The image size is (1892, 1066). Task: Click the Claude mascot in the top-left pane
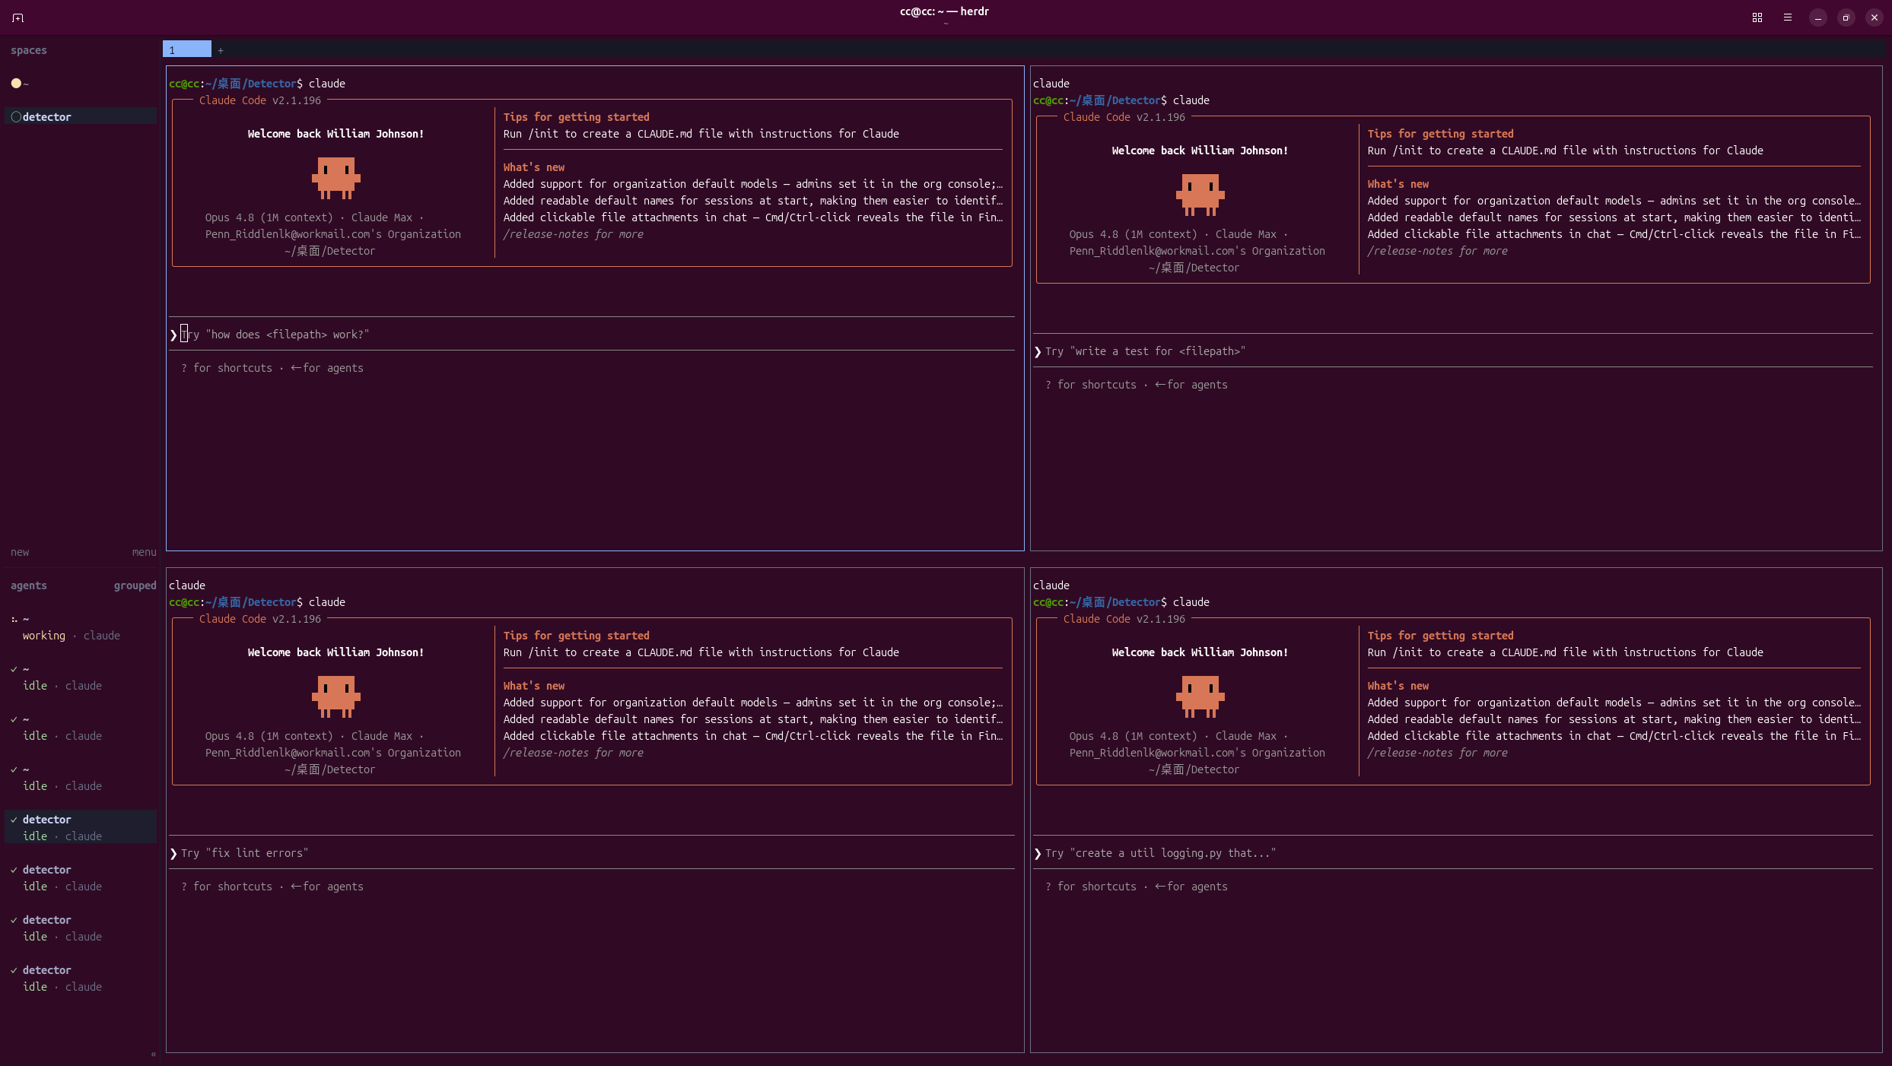point(335,178)
